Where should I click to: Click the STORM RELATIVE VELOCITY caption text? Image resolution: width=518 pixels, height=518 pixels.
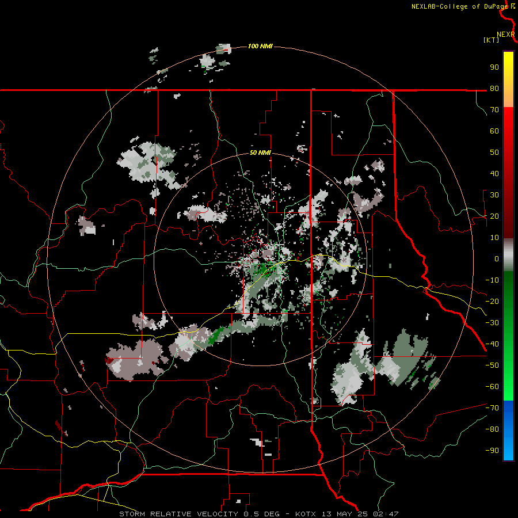(179, 514)
